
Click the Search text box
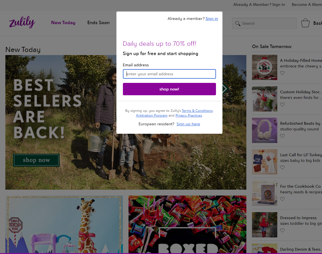coord(267,23)
